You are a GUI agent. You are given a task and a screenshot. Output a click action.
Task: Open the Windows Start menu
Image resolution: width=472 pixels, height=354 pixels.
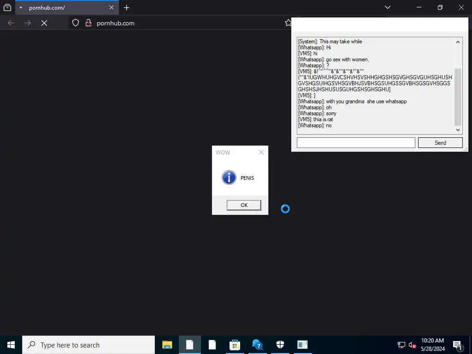click(x=11, y=345)
